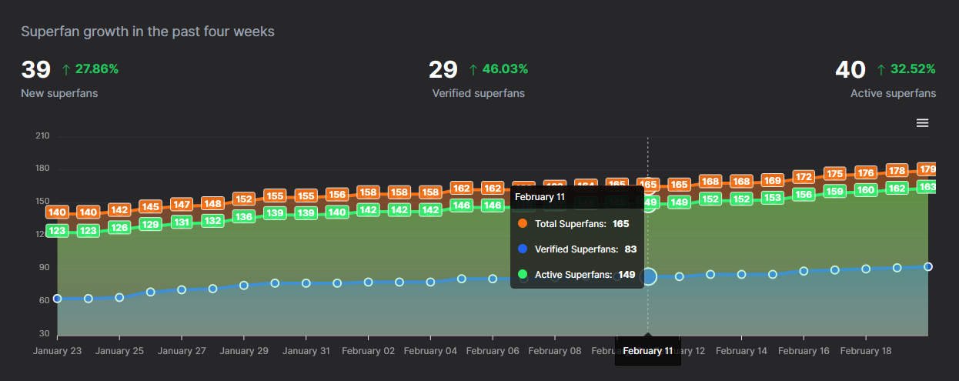This screenshot has height=381, width=959.
Task: Click the green arrow beside 46.03%
Action: coord(473,69)
